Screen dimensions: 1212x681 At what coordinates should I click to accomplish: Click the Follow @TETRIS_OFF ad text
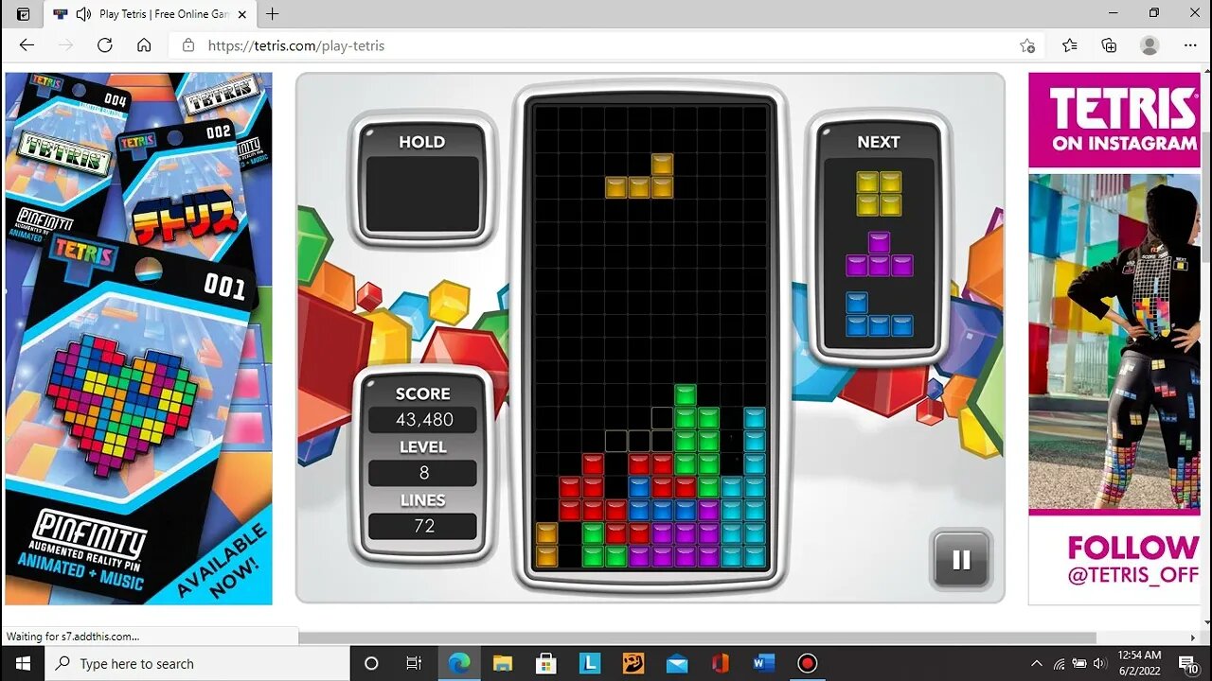coord(1132,561)
